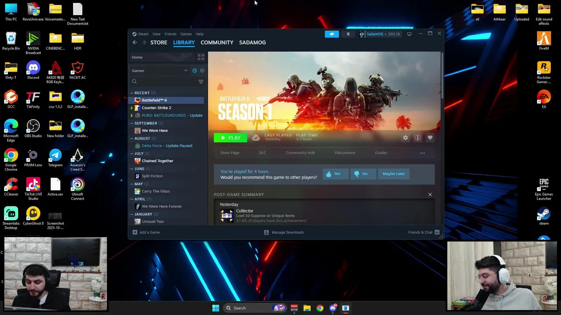Viewport: 561px width, 315px height.
Task: Click cloud sync status icon beside Play
Action: [256, 138]
